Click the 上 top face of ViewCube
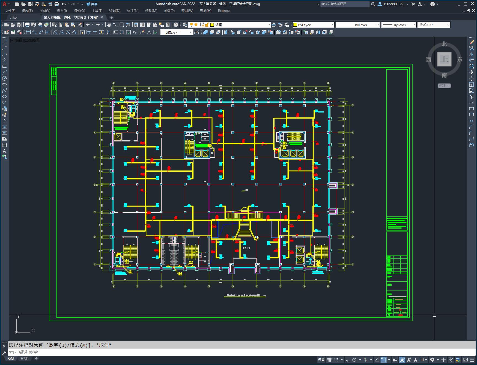Image resolution: width=477 pixels, height=365 pixels. click(444, 59)
